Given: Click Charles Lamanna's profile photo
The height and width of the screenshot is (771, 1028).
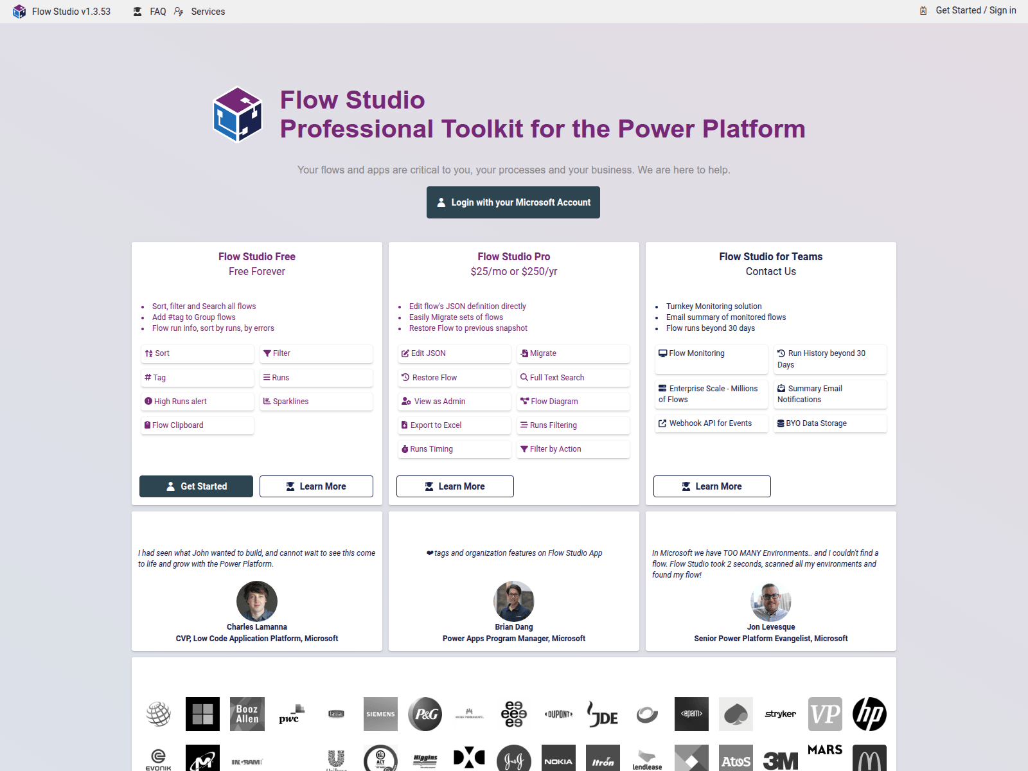Looking at the screenshot, I should 257,601.
